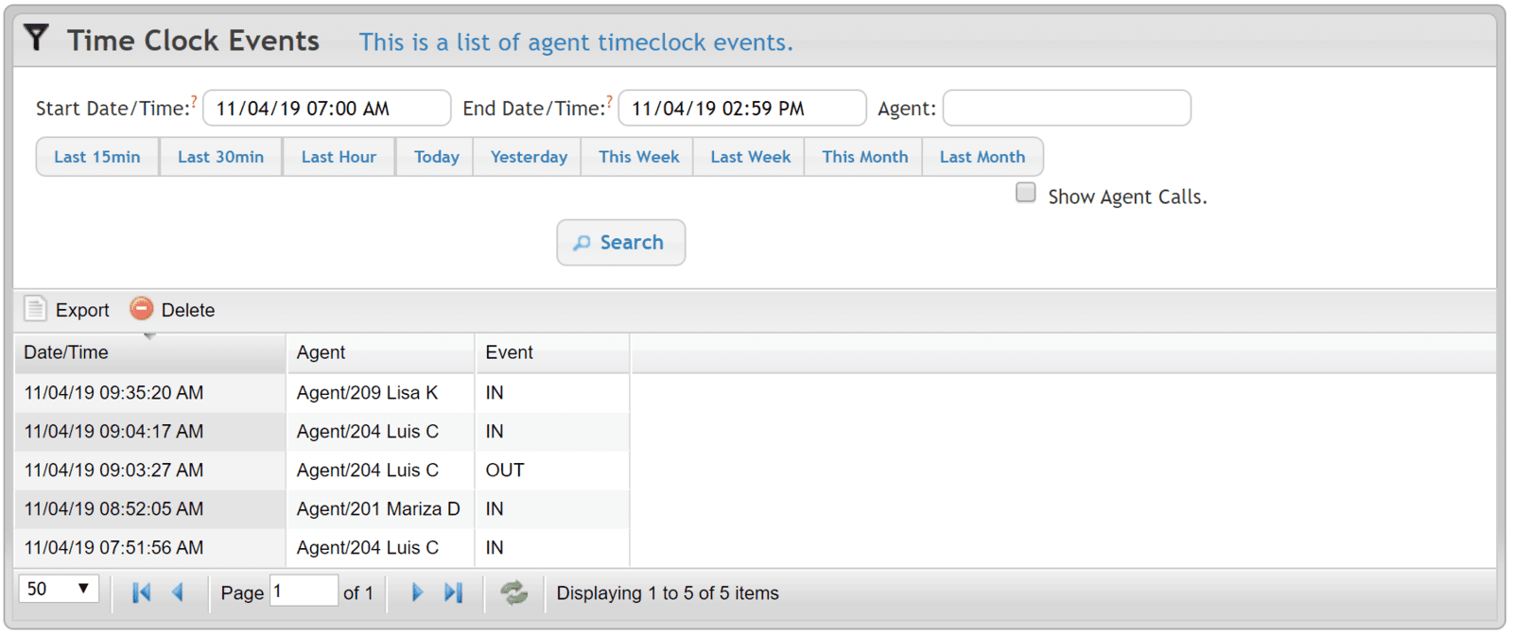Click the Export document icon

(x=35, y=309)
